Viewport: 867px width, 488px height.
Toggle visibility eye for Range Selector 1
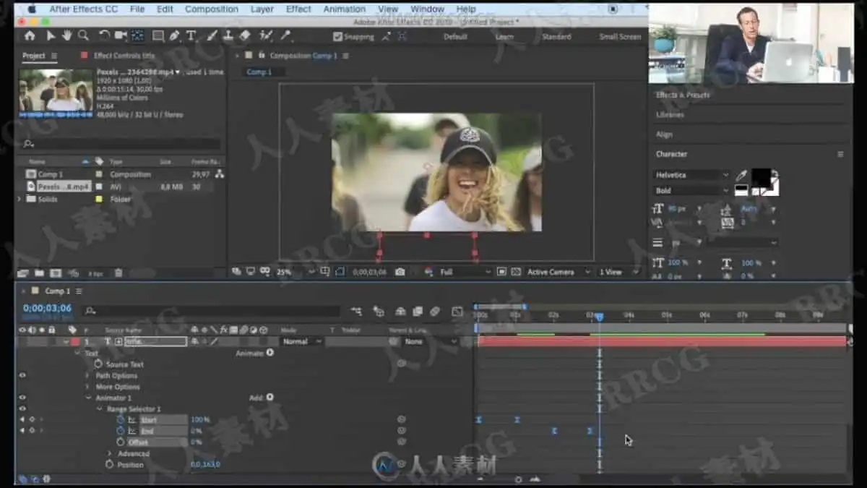point(22,408)
